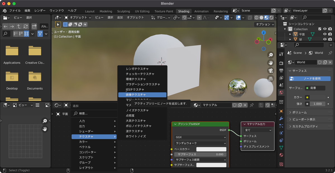Toggle Collection exclude checkbox in outliner

coord(320,29)
